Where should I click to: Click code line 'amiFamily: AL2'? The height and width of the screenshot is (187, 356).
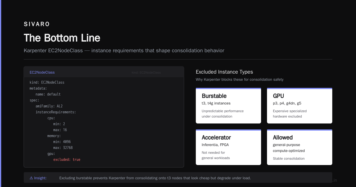pyautogui.click(x=49, y=106)
